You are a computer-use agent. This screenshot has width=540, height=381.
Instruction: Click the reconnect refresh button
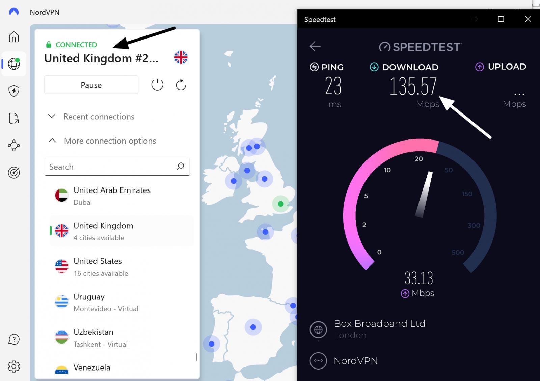[x=181, y=85]
